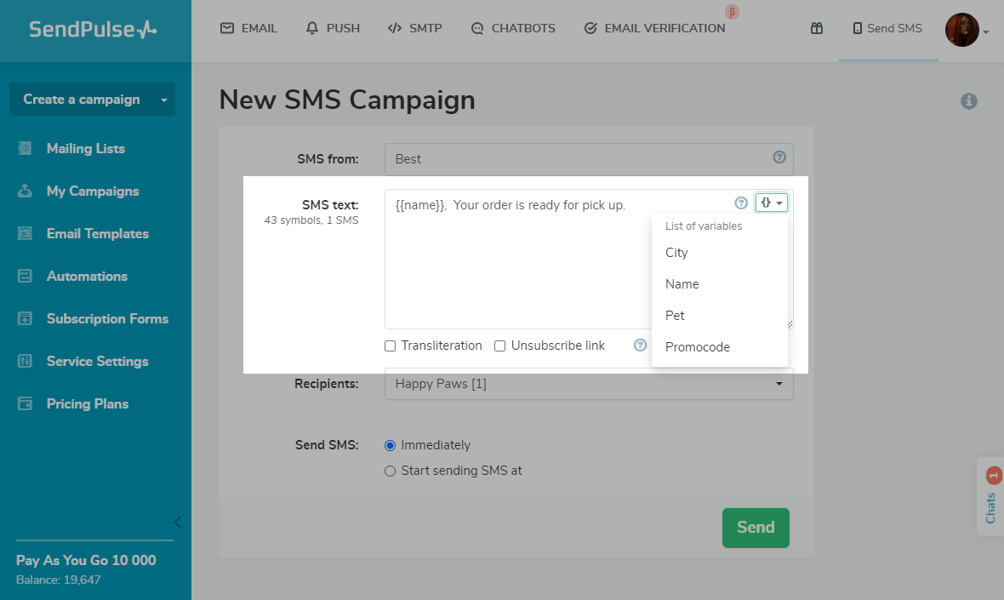This screenshot has width=1004, height=600.
Task: Enable the Transliteration checkbox
Action: click(x=391, y=346)
